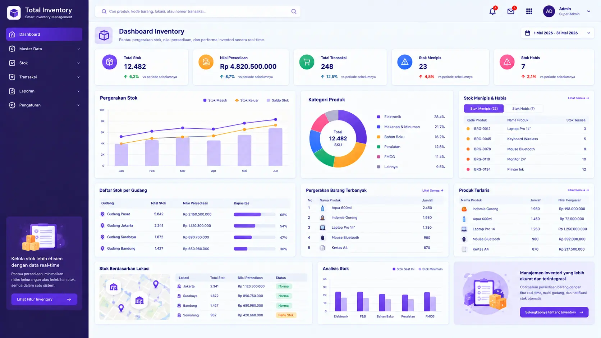Click the Normal status badge for Jakarta
This screenshot has height=338, width=601.
pyautogui.click(x=284, y=286)
